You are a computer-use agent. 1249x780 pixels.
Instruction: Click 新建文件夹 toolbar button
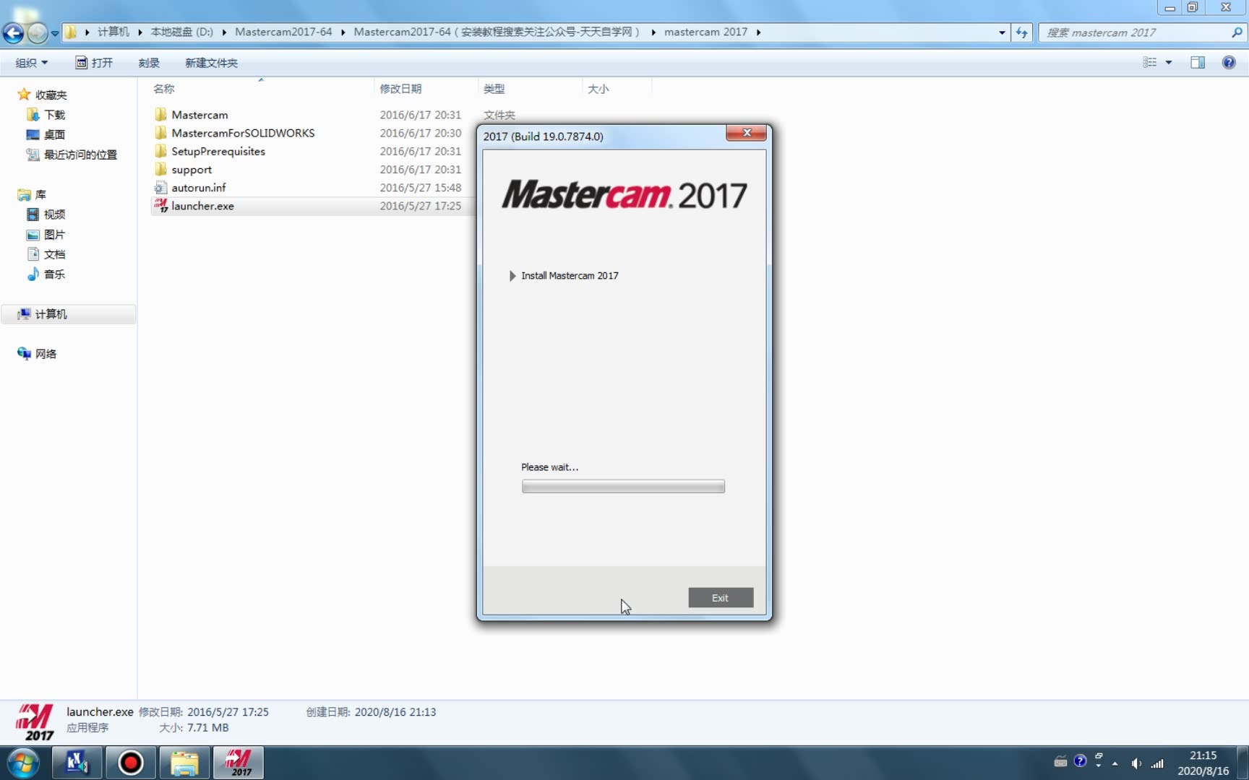211,63
